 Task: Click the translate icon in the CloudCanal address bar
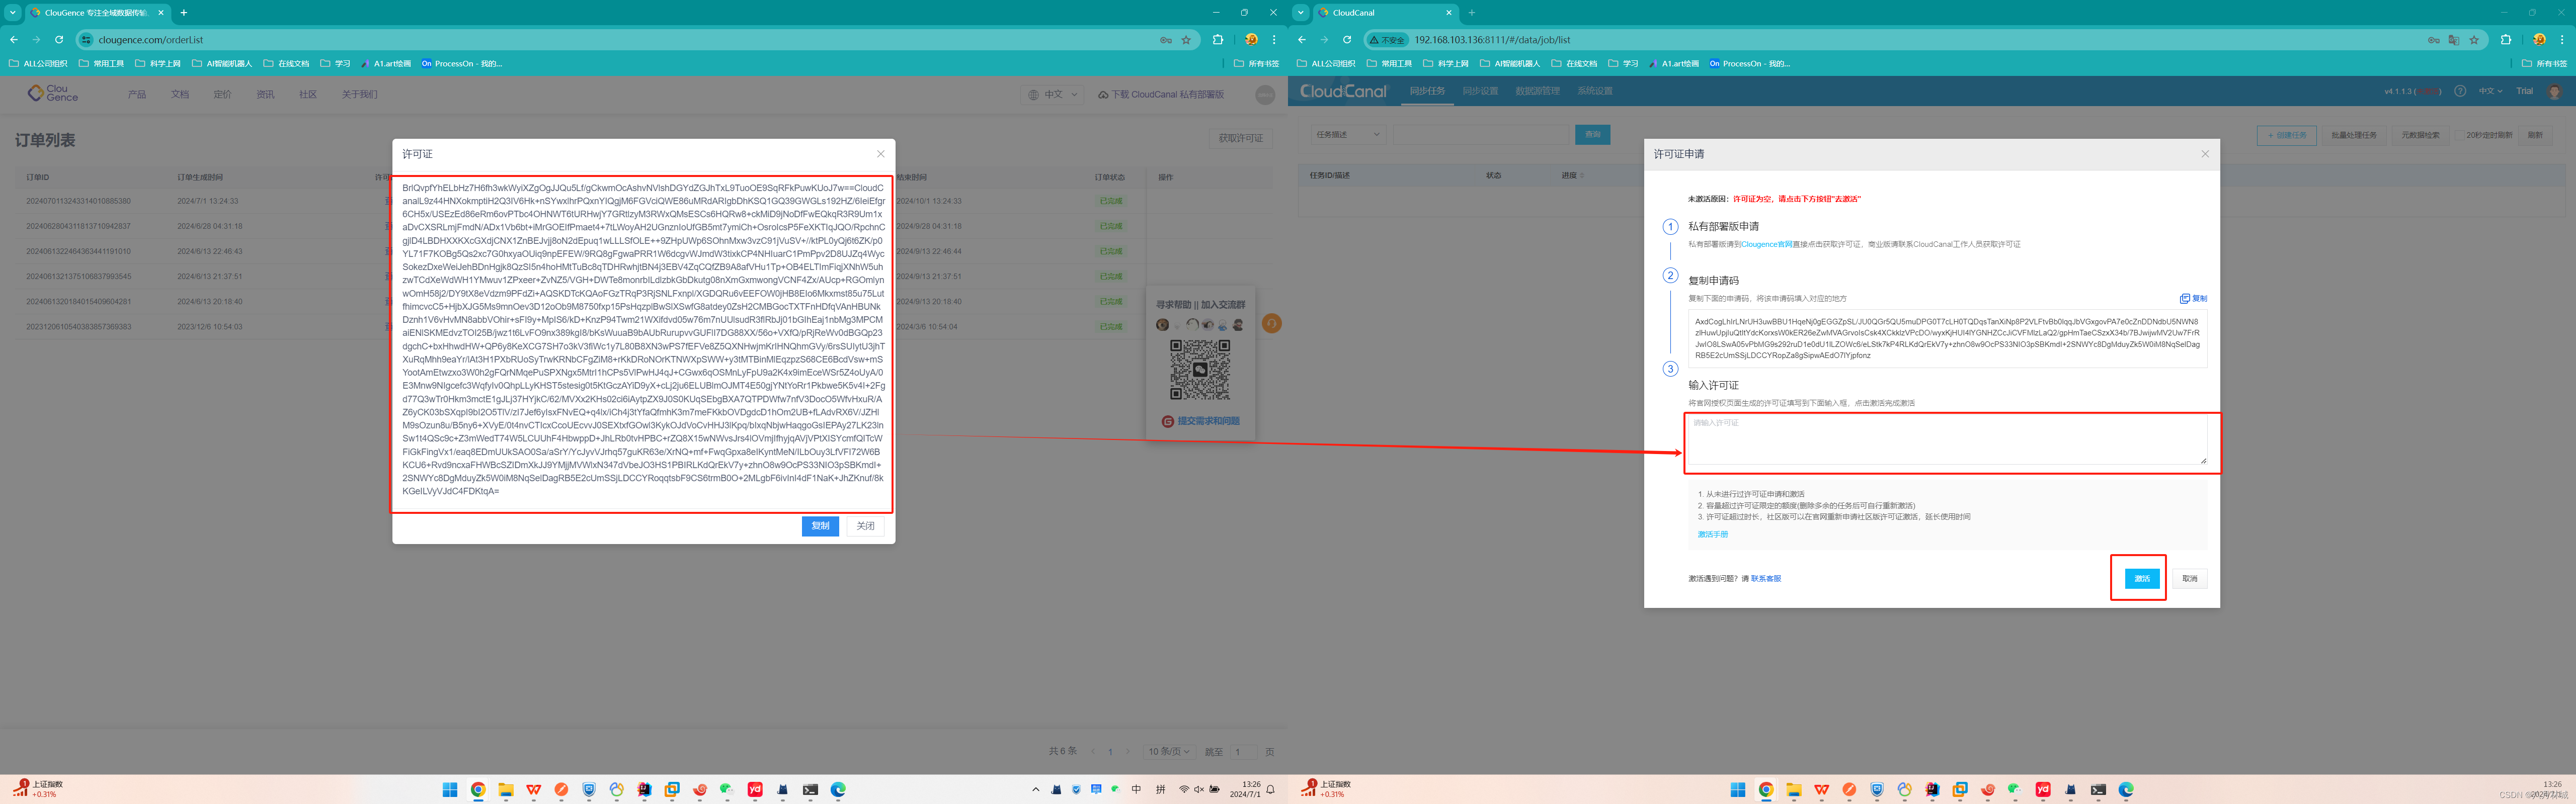point(2453,40)
